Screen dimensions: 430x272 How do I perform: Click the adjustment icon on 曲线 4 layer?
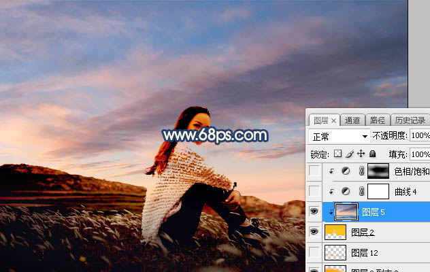click(346, 191)
